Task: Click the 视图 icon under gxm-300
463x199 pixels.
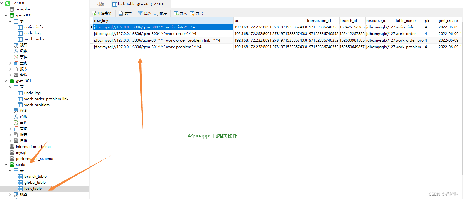Action: point(16,45)
